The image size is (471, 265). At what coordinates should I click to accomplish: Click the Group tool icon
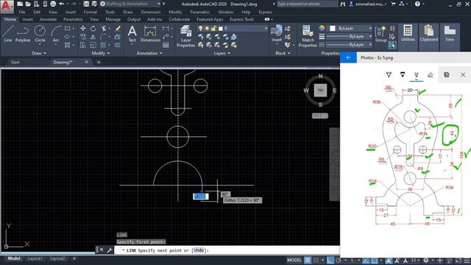tap(381, 34)
